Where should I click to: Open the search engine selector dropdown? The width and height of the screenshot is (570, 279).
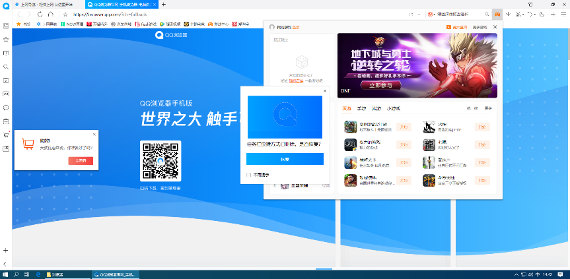[431, 14]
